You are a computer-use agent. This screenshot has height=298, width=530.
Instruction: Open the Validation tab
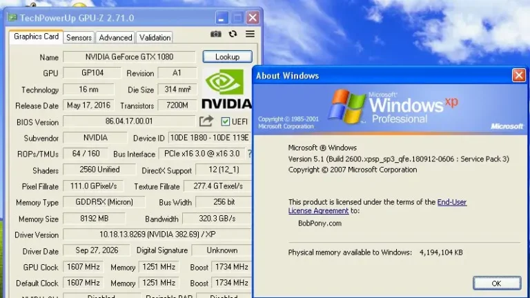[155, 37]
